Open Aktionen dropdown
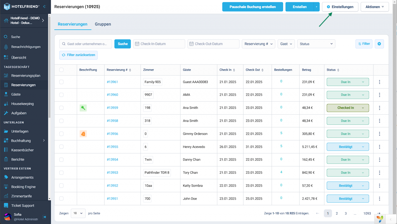 coord(375,7)
